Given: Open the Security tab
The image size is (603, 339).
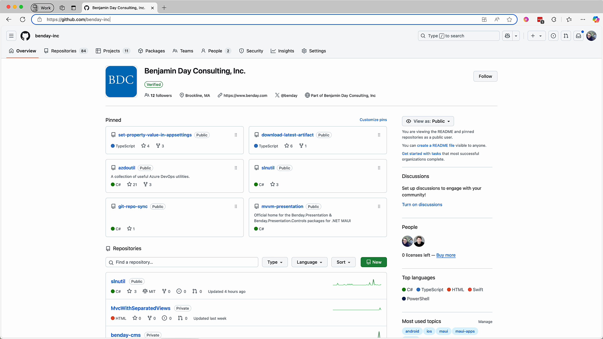Looking at the screenshot, I should (251, 51).
